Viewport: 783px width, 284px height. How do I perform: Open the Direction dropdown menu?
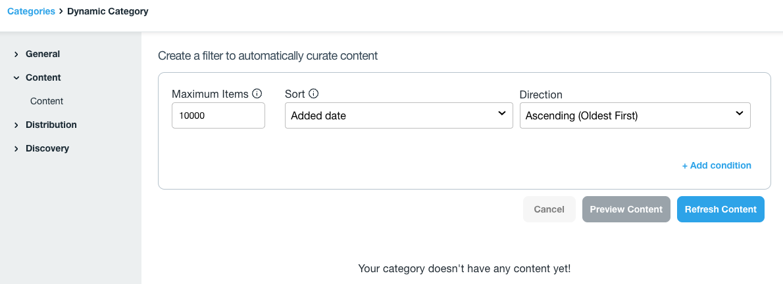click(635, 115)
